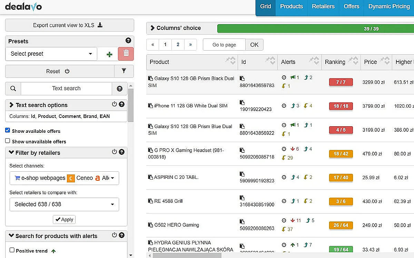The image size is (414, 258).
Task: Click the green plus to add a preset
Action: [109, 54]
